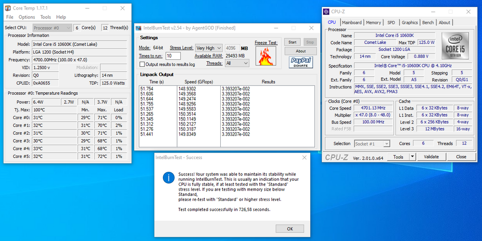The width and height of the screenshot is (482, 241).
Task: Click the About button in IntelBurnTest
Action: tap(301, 51)
